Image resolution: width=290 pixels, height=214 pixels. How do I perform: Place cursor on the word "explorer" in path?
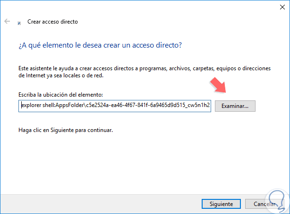(x=30, y=106)
